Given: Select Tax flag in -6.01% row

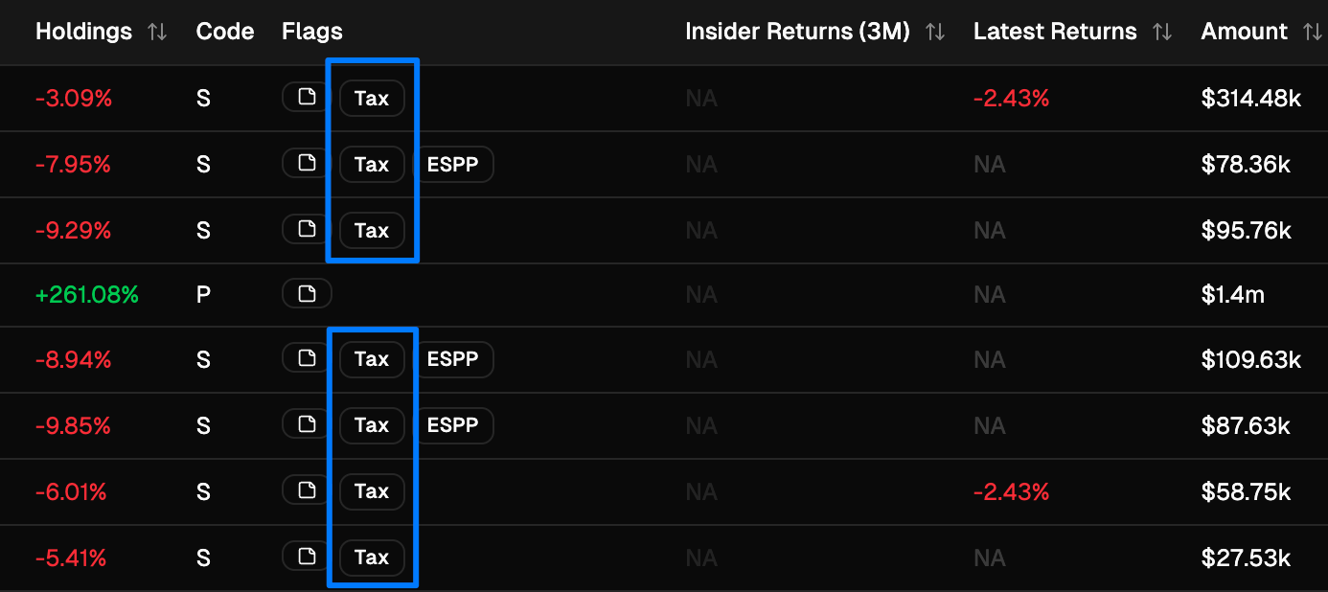Looking at the screenshot, I should 372,490.
